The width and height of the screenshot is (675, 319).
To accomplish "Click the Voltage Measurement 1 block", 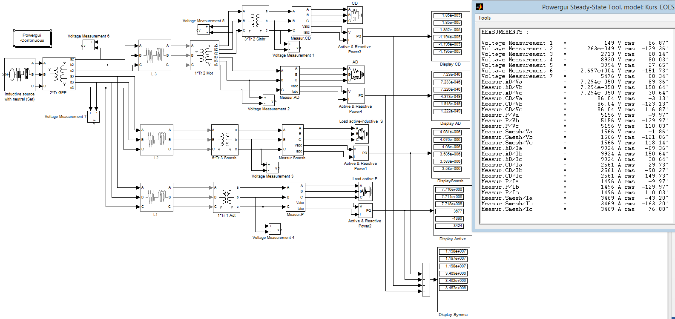I will click(x=294, y=47).
